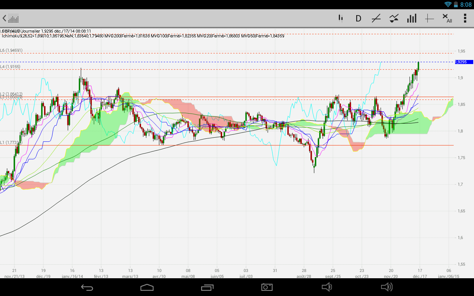Open the indicators menu
The height and width of the screenshot is (296, 474).
click(394, 18)
